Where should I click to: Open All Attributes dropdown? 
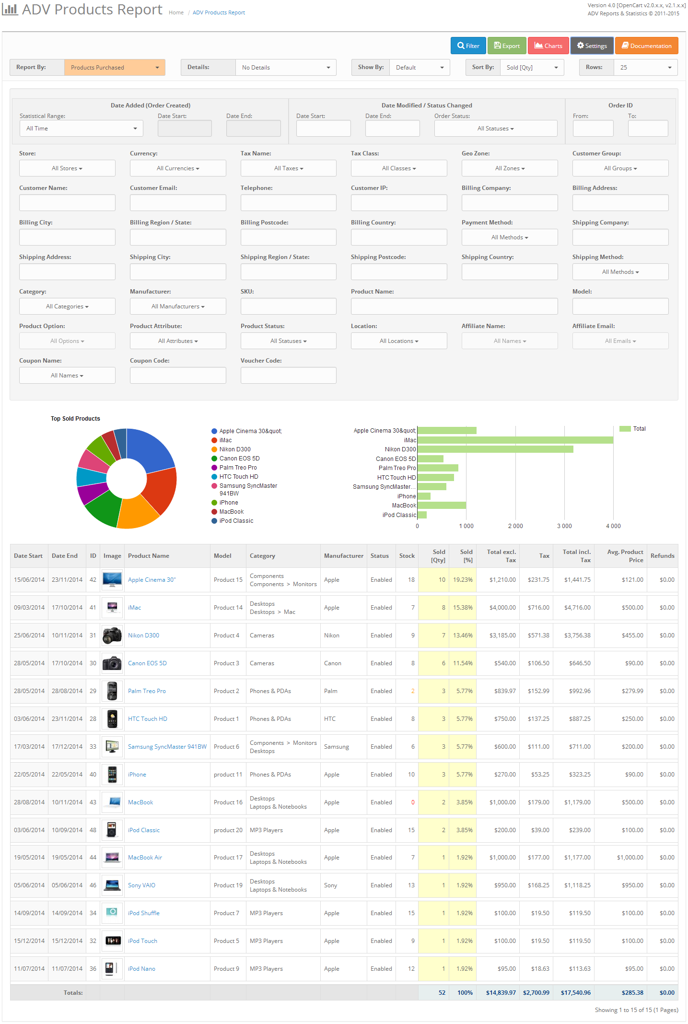point(178,341)
